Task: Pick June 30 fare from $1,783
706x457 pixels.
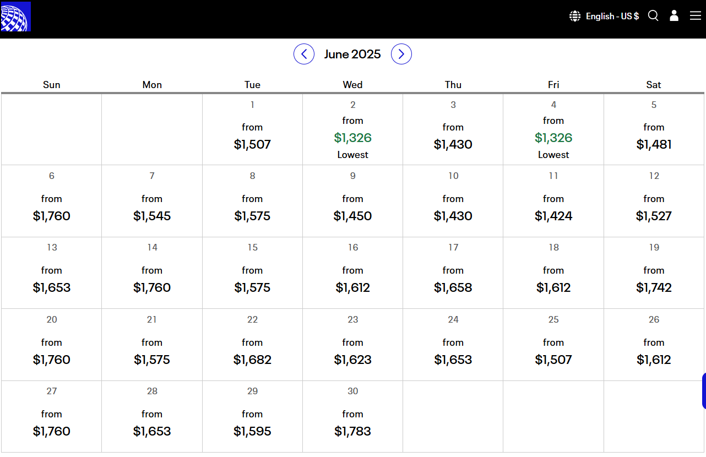Action: pos(352,416)
